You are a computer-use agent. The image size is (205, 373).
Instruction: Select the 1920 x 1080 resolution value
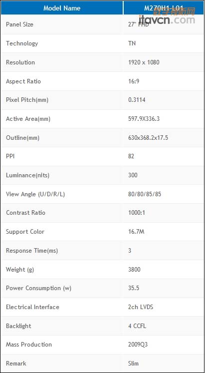tap(144, 62)
